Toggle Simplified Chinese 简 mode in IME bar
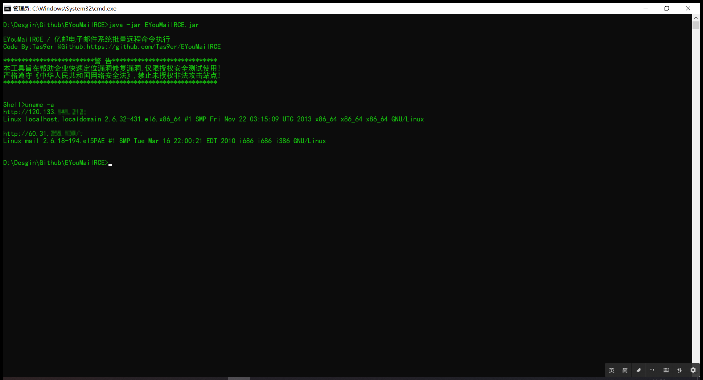This screenshot has height=380, width=703. [x=625, y=370]
